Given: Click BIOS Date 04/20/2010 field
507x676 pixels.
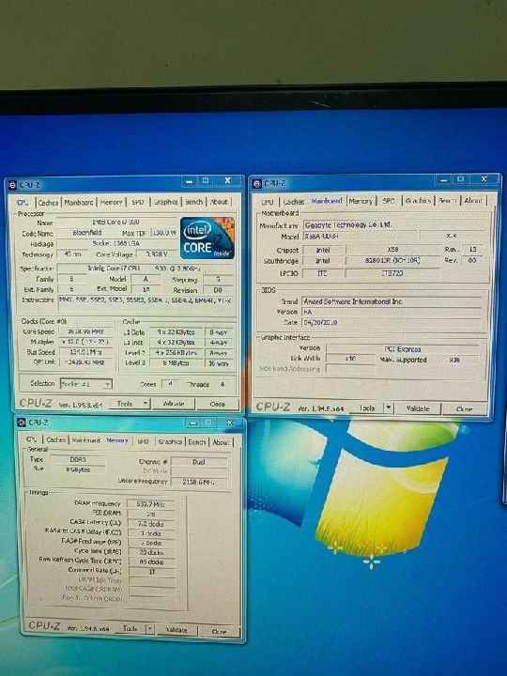Looking at the screenshot, I should coord(392,322).
